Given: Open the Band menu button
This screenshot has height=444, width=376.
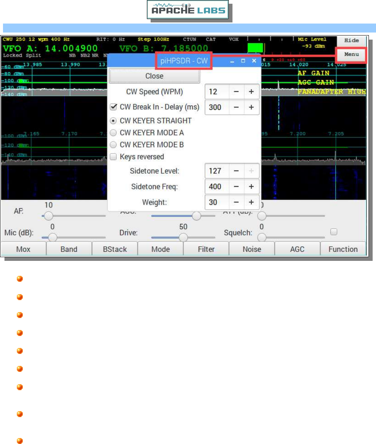Looking at the screenshot, I should (x=69, y=249).
